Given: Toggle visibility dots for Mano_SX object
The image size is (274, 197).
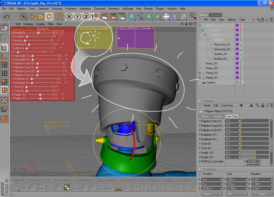Looking at the screenshot, I should 241,63.
